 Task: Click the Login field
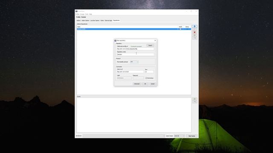click(124, 78)
